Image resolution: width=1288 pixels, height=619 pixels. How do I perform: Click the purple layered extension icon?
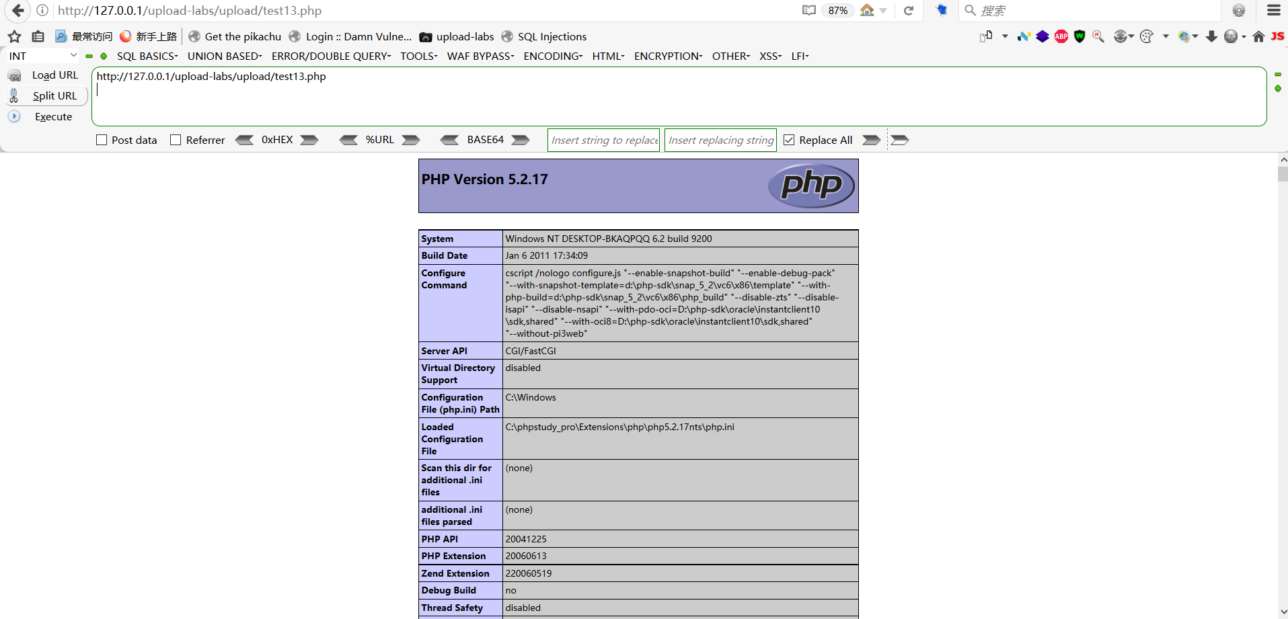click(1043, 36)
